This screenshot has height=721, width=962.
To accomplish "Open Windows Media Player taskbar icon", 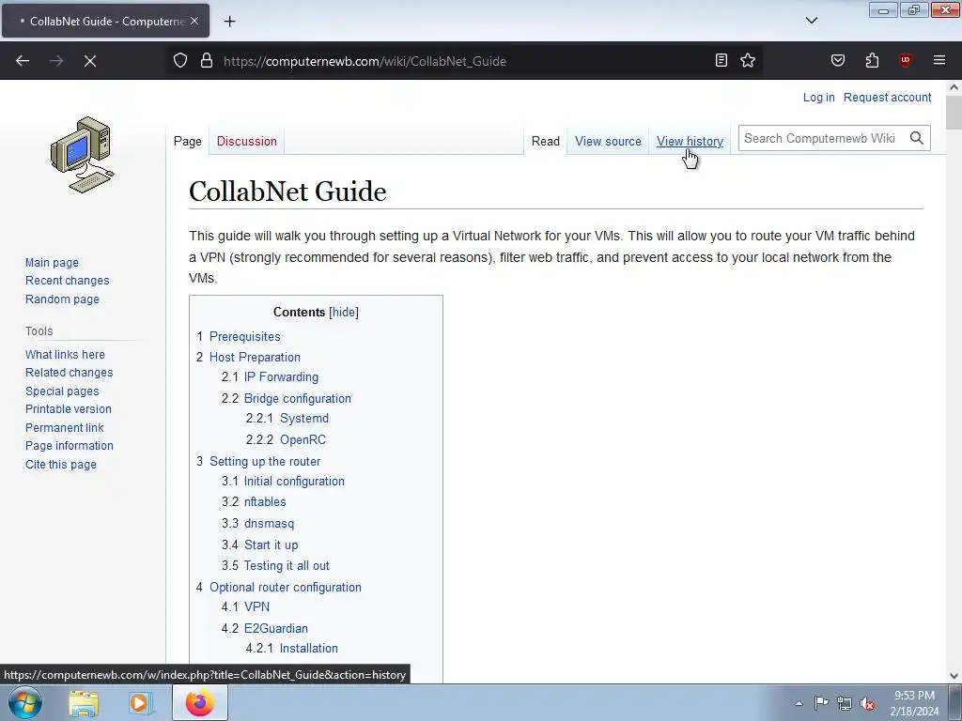I will [x=140, y=703].
